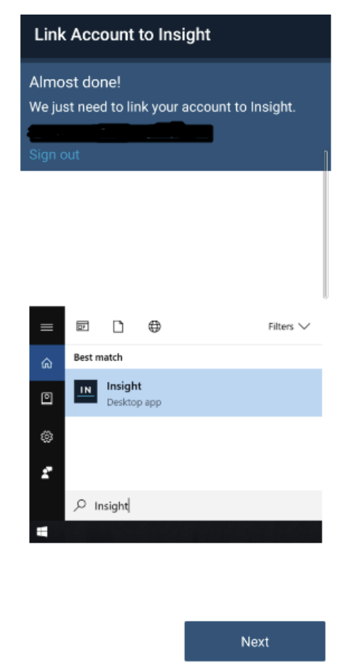Open the notebook icon in sidebar
The height and width of the screenshot is (671, 345).
(x=46, y=399)
